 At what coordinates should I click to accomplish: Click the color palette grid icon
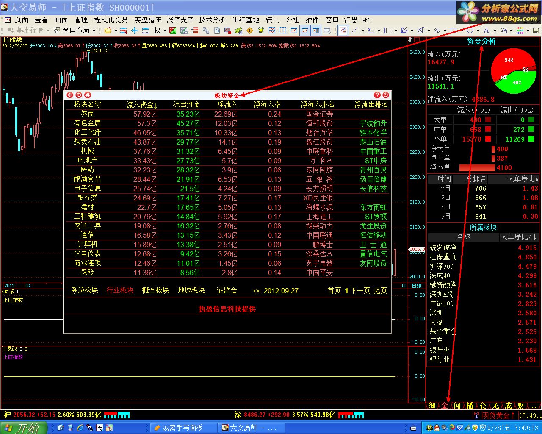click(x=520, y=31)
